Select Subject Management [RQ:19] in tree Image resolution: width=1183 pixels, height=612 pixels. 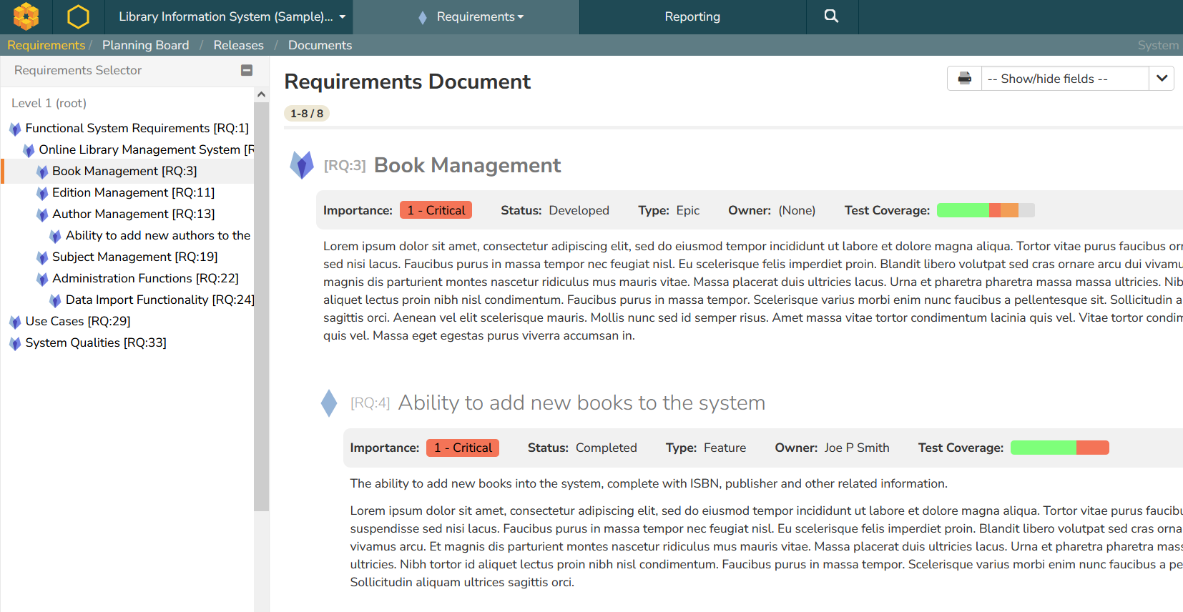[x=134, y=257]
